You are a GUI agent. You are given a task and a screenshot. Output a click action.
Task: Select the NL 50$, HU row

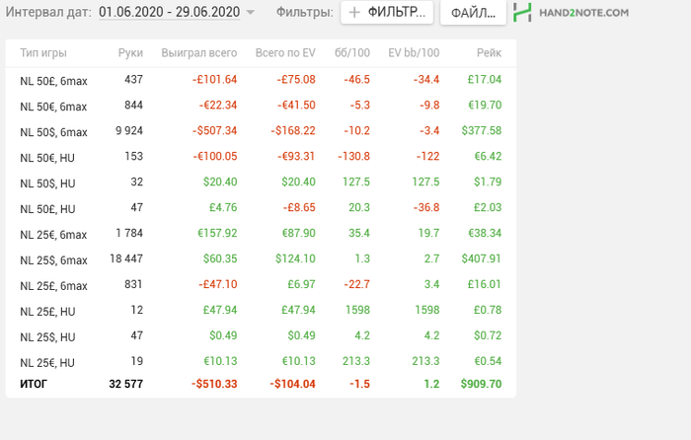47,183
